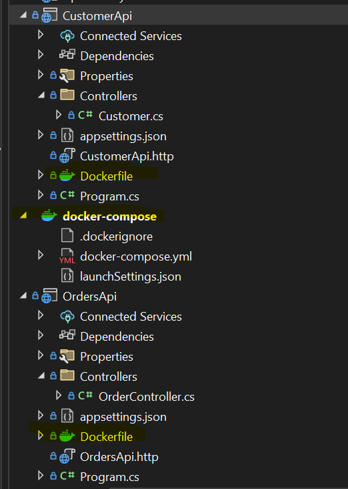Viewport: 348px width, 489px height.
Task: Expand Customer.cs in the Controllers folder
Action: tap(59, 114)
